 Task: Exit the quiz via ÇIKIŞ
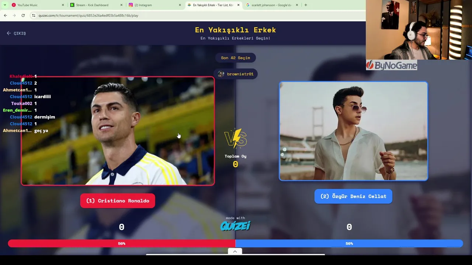[x=16, y=33]
